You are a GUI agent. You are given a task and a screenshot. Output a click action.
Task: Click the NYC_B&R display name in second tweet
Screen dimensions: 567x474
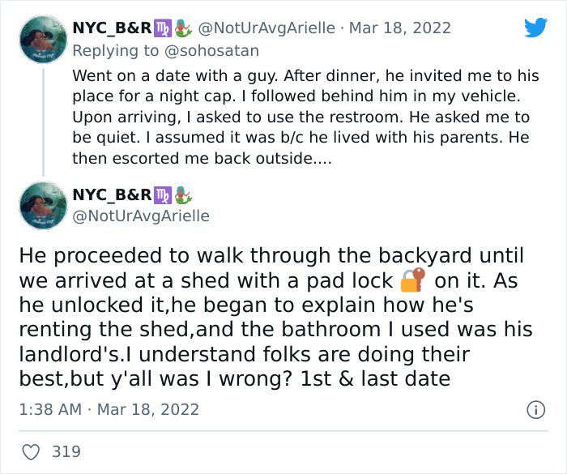click(112, 194)
